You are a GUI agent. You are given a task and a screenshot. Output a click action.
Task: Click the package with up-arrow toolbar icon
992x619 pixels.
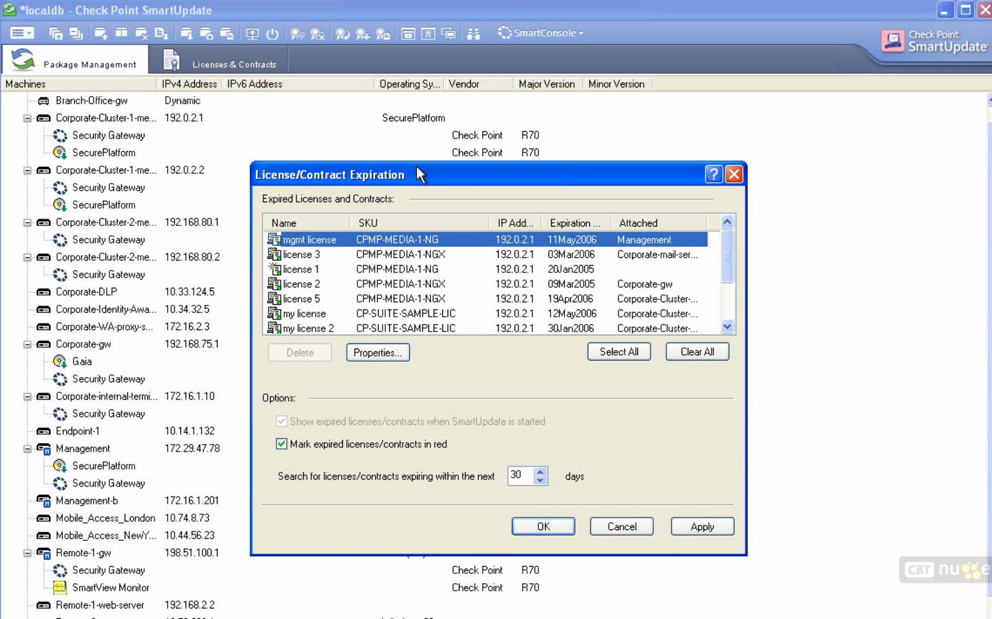tap(101, 33)
